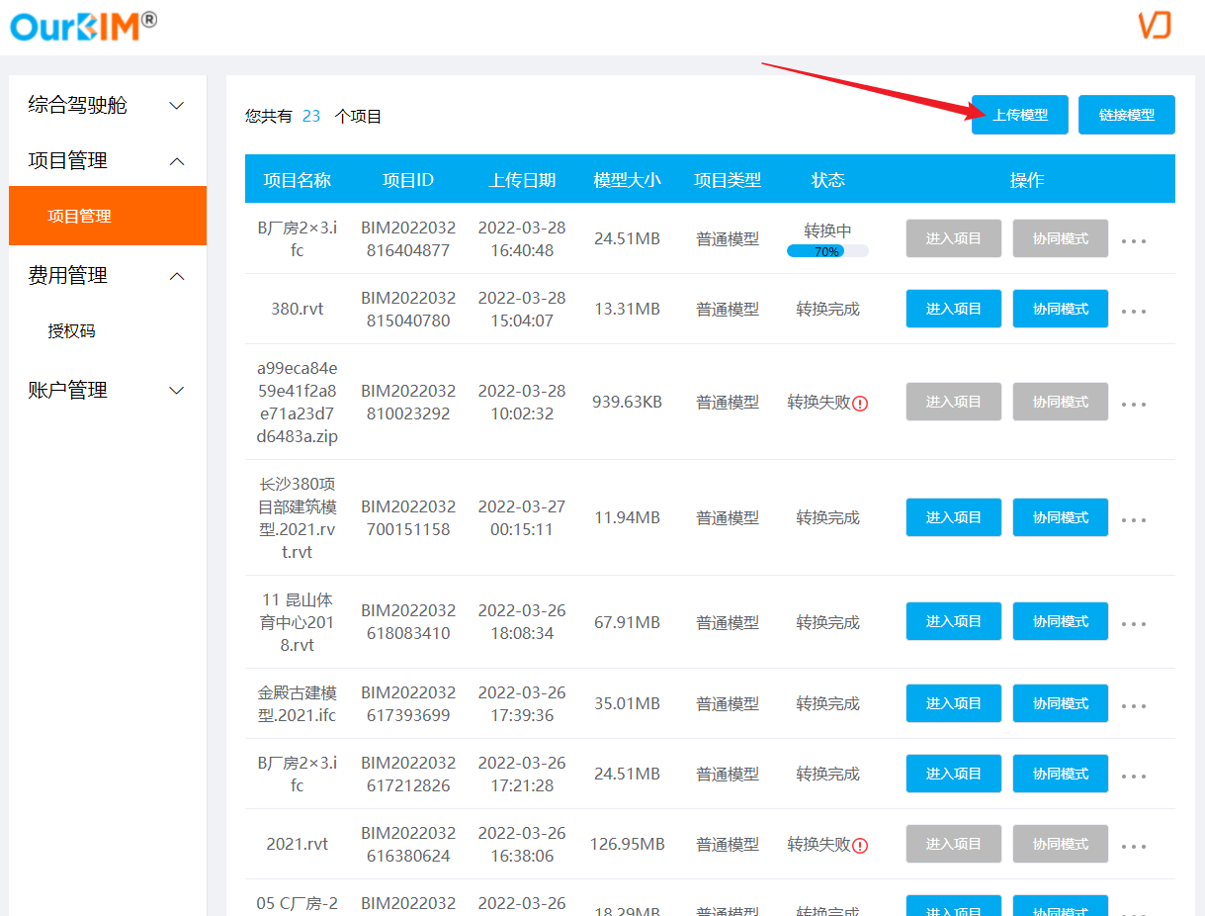This screenshot has width=1205, height=916.
Task: Enter project 380.rvt via 进入项目
Action: pyautogui.click(x=954, y=309)
